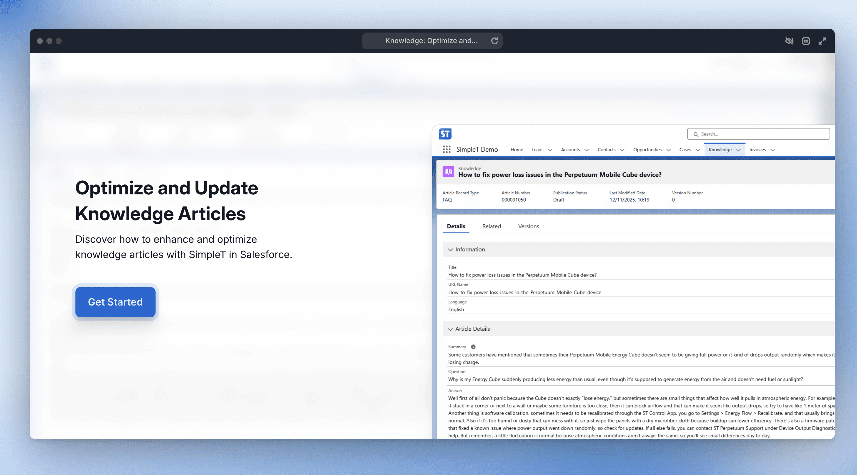
Task: Expand the Opportunities dropdown chevron
Action: click(668, 150)
